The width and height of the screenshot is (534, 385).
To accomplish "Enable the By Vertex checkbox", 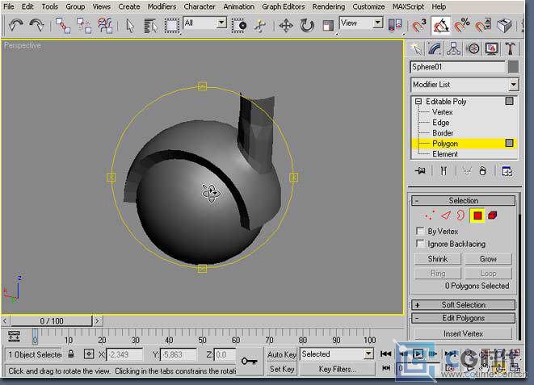I will 420,232.
